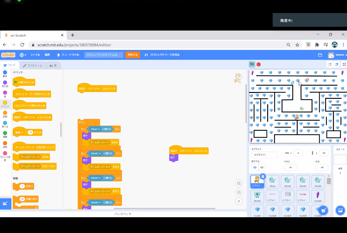Select the 演算 (Operators) block category
This screenshot has width=347, height=233.
(x=5, y=135)
